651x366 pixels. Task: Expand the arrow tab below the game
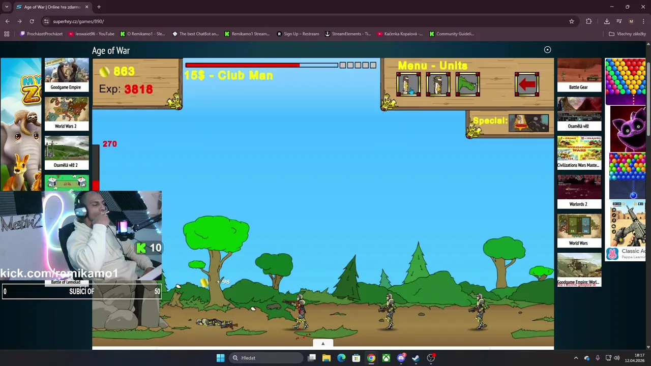point(322,344)
